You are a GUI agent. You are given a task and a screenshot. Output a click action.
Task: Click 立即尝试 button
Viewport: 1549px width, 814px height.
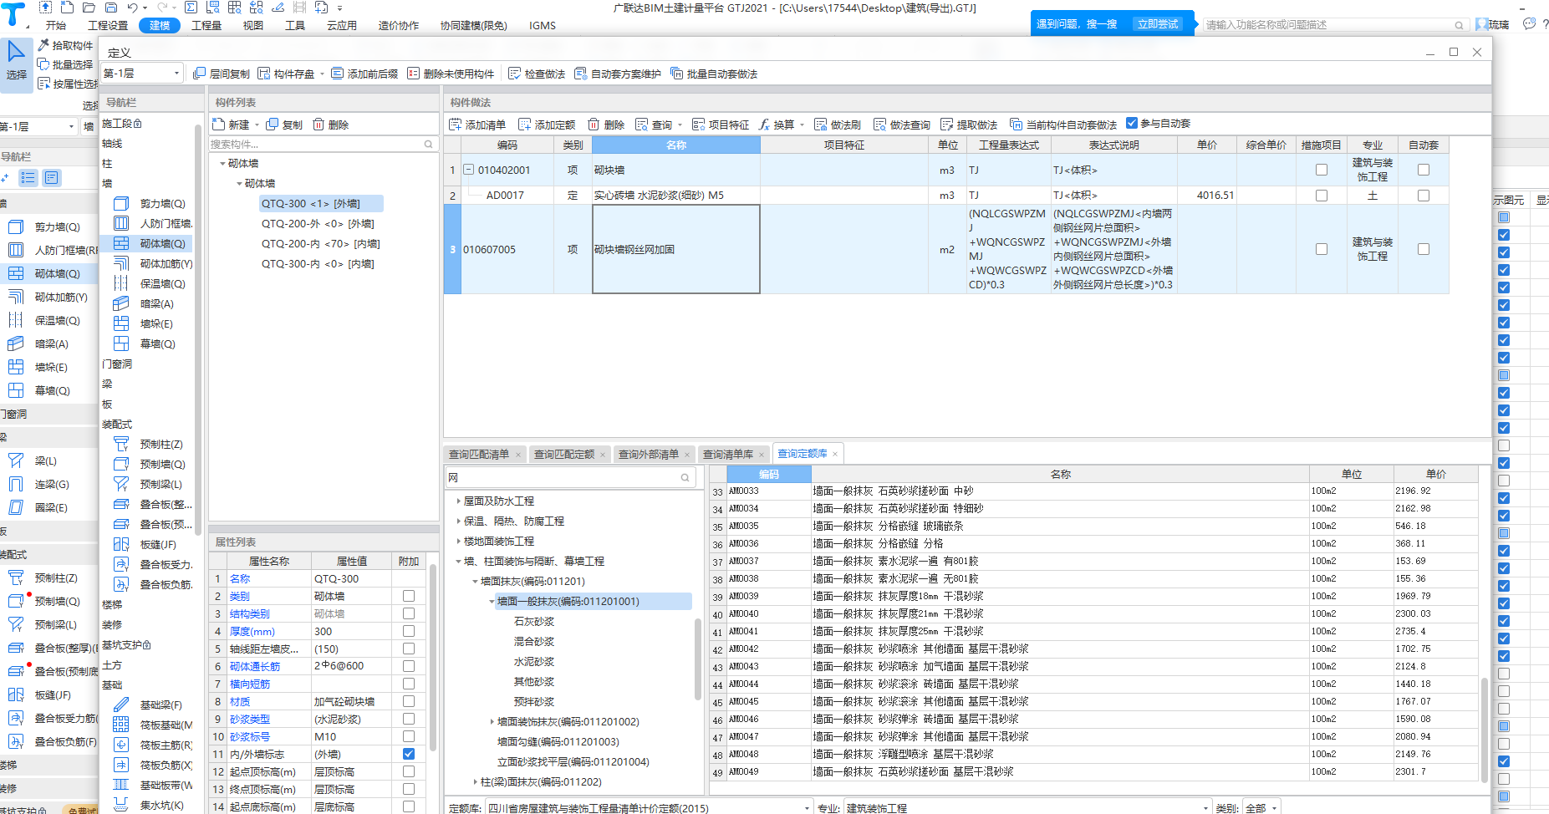(1158, 24)
